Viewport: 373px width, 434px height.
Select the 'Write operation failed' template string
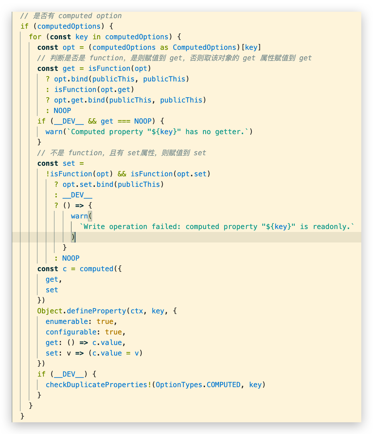coord(217,227)
